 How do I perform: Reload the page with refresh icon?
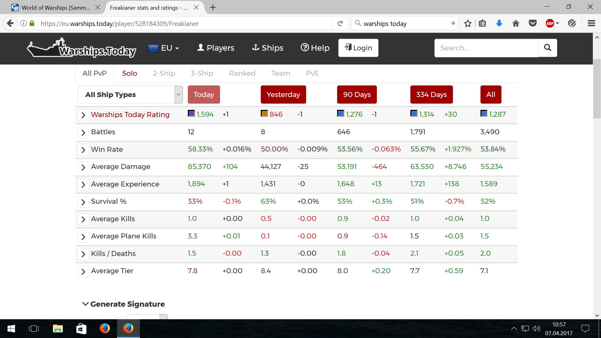click(x=340, y=23)
